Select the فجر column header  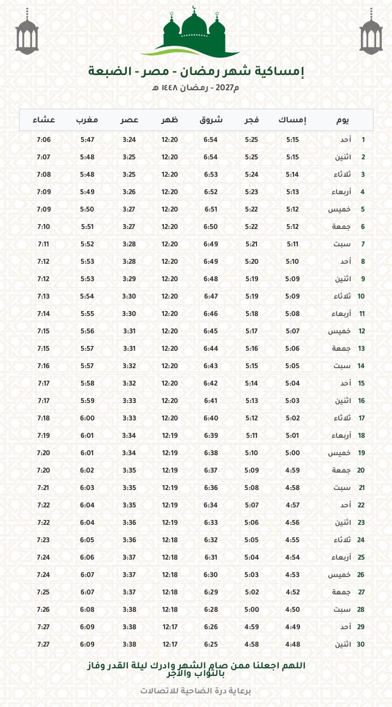251,120
